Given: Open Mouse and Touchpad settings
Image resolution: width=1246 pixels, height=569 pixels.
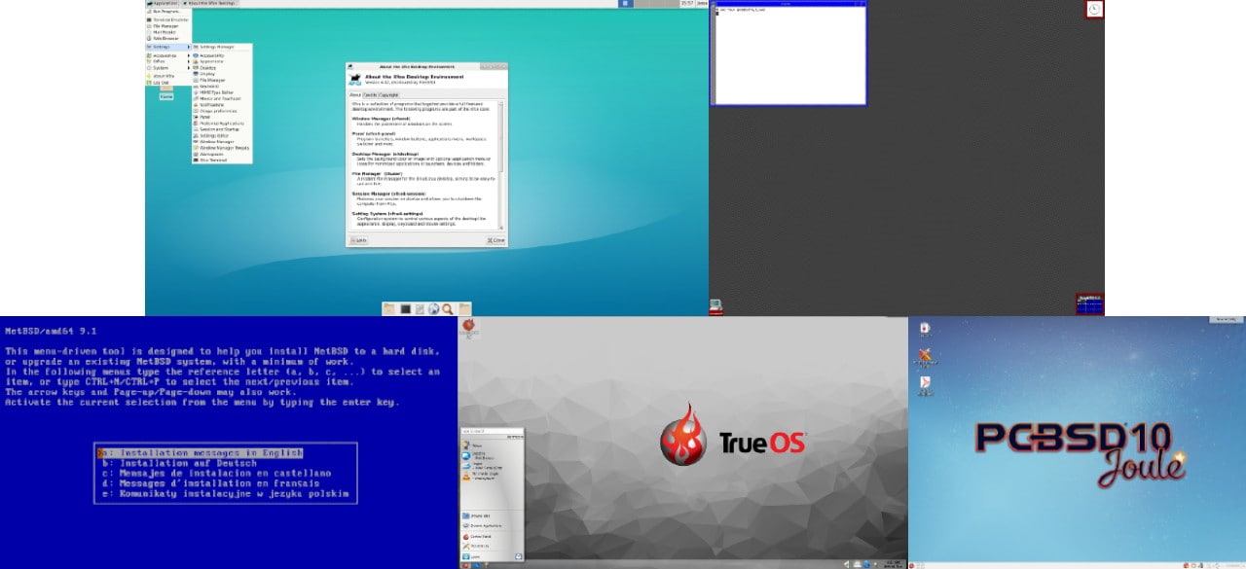Looking at the screenshot, I should pyautogui.click(x=222, y=98).
